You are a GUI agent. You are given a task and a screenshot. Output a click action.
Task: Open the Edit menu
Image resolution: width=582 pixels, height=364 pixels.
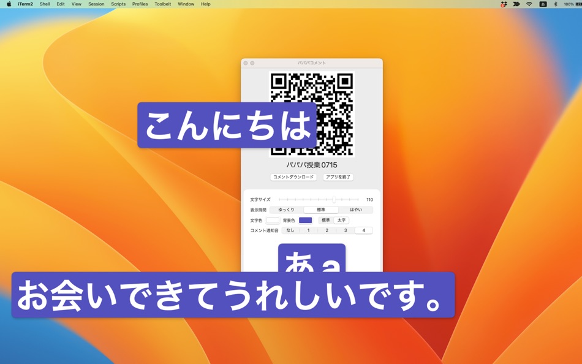[x=61, y=4]
